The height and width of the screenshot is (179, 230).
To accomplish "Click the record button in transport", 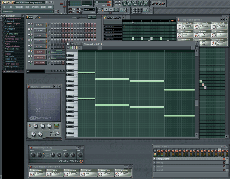I will pos(116,10).
